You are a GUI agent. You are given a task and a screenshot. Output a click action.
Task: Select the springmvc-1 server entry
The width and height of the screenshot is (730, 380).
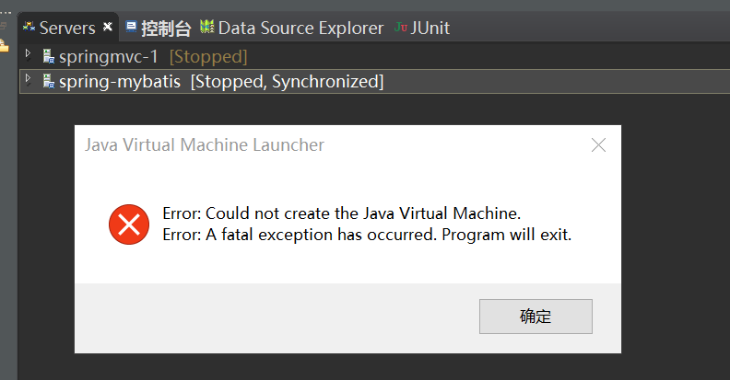coord(154,57)
